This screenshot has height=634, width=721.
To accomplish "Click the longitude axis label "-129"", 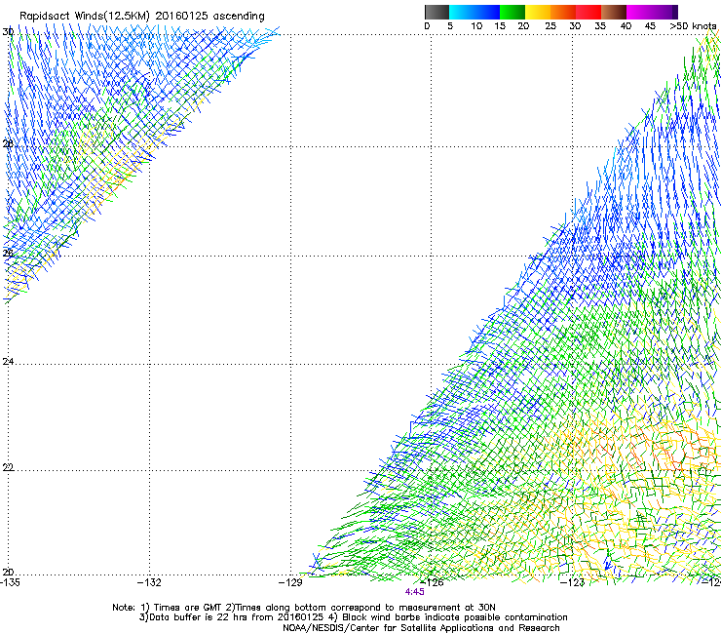I will (290, 582).
